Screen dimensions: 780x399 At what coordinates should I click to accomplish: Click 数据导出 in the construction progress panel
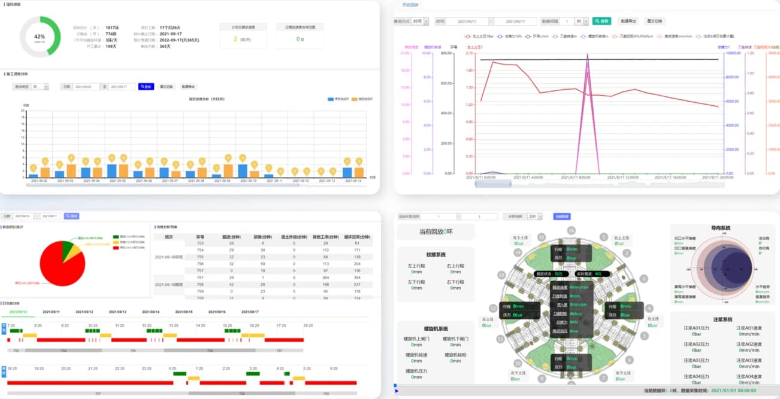(188, 87)
